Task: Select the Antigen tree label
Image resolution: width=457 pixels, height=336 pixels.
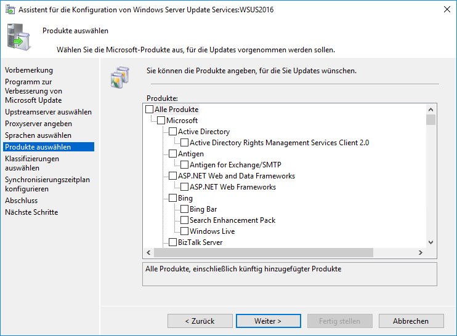Action: 191,153
